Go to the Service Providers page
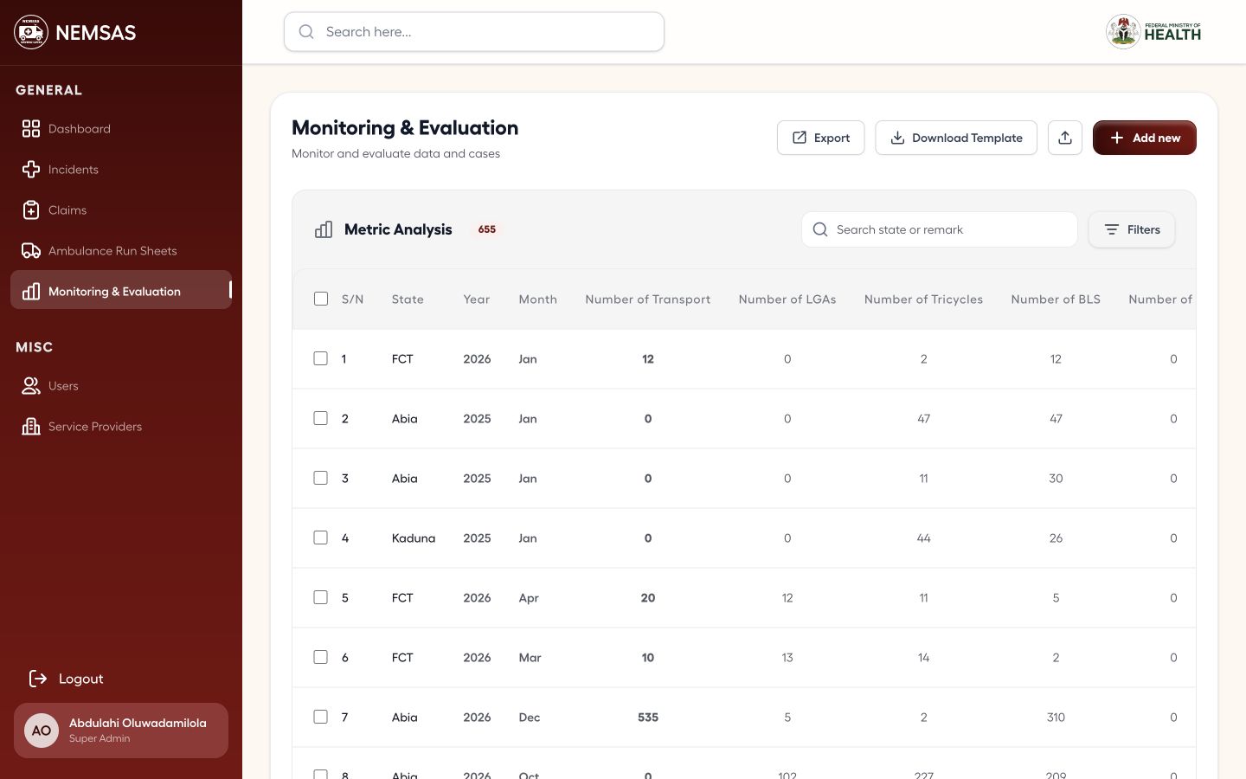The height and width of the screenshot is (779, 1246). click(121, 427)
